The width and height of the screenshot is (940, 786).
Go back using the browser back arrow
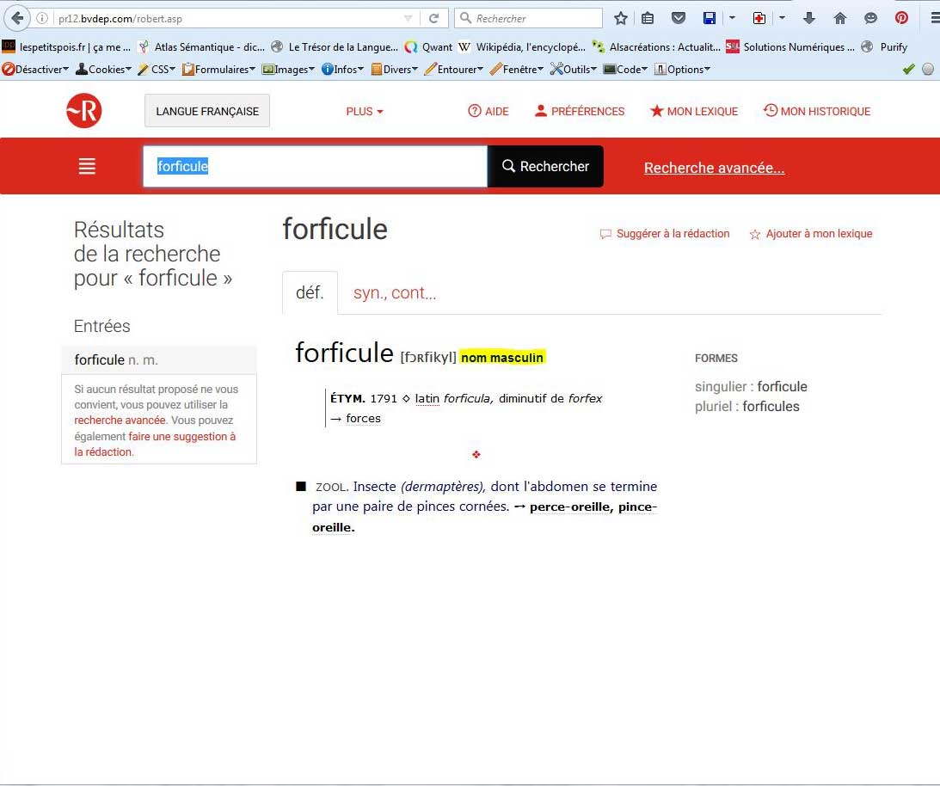click(16, 18)
